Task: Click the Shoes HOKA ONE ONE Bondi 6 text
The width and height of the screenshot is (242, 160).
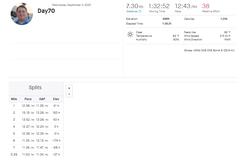Action: (209, 50)
